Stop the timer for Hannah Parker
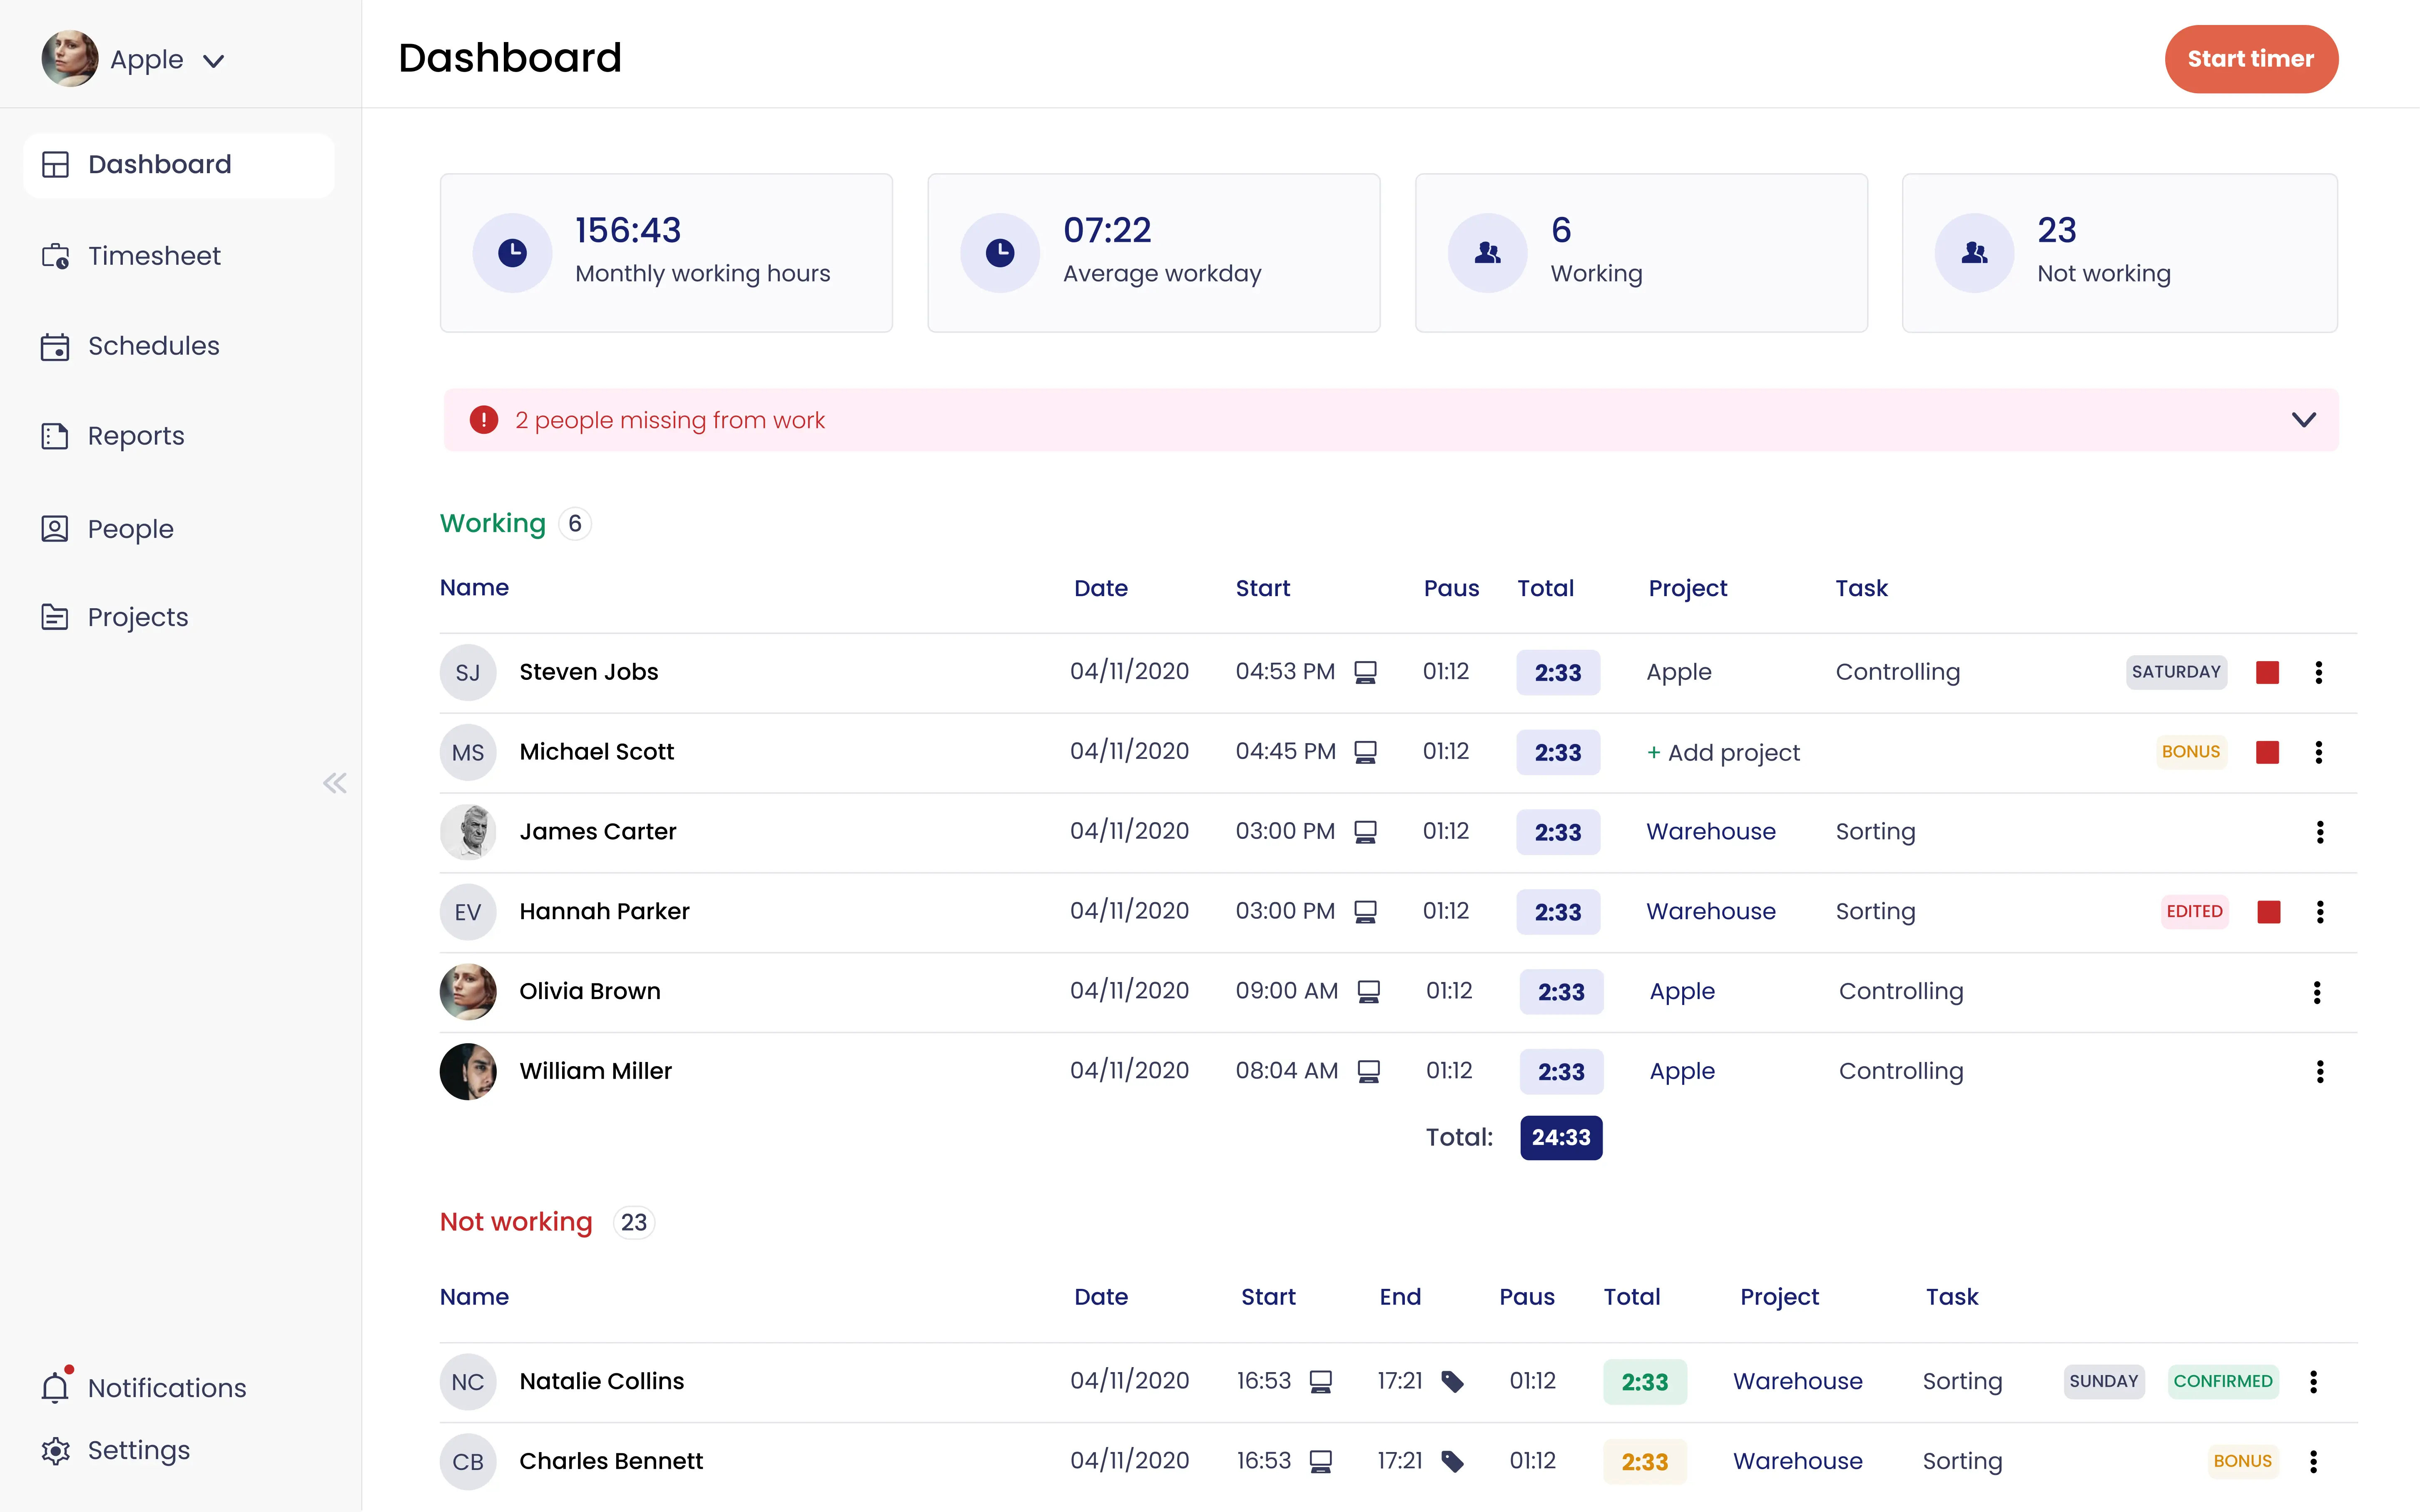 pyautogui.click(x=2269, y=912)
